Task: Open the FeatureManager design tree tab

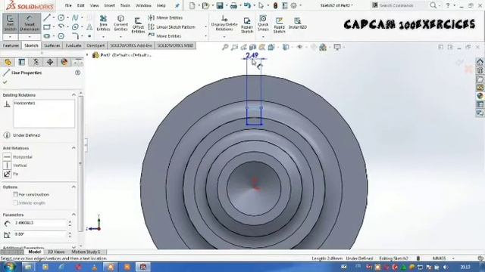Action: (8, 62)
